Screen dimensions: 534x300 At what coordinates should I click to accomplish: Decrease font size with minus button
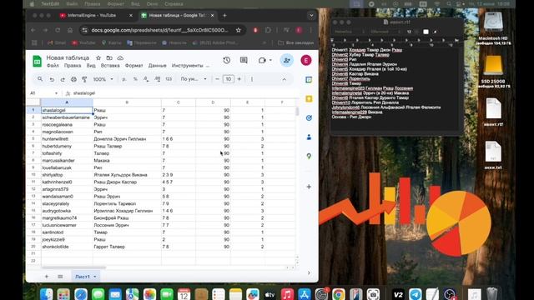[217, 79]
